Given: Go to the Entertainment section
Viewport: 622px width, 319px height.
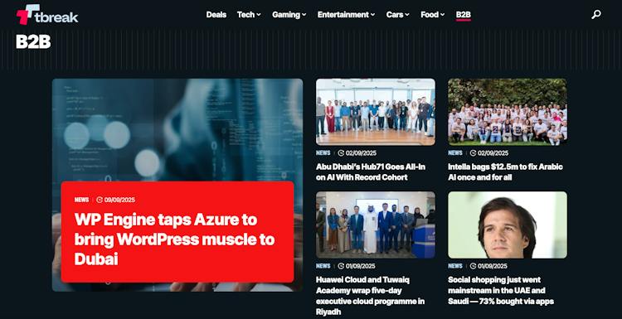Looking at the screenshot, I should click(343, 15).
